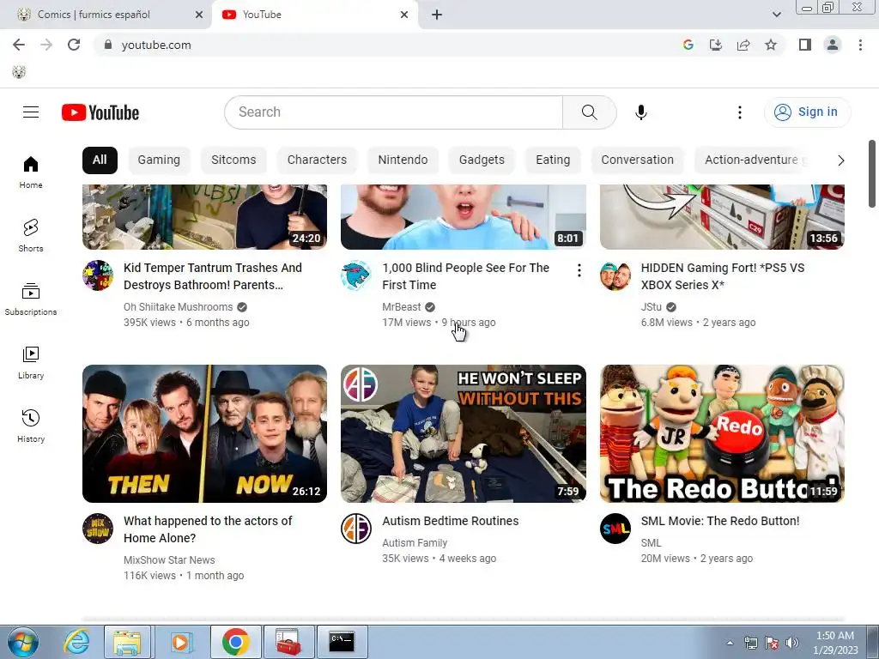
Task: Open the YouTube hamburger guide menu
Action: coord(31,112)
